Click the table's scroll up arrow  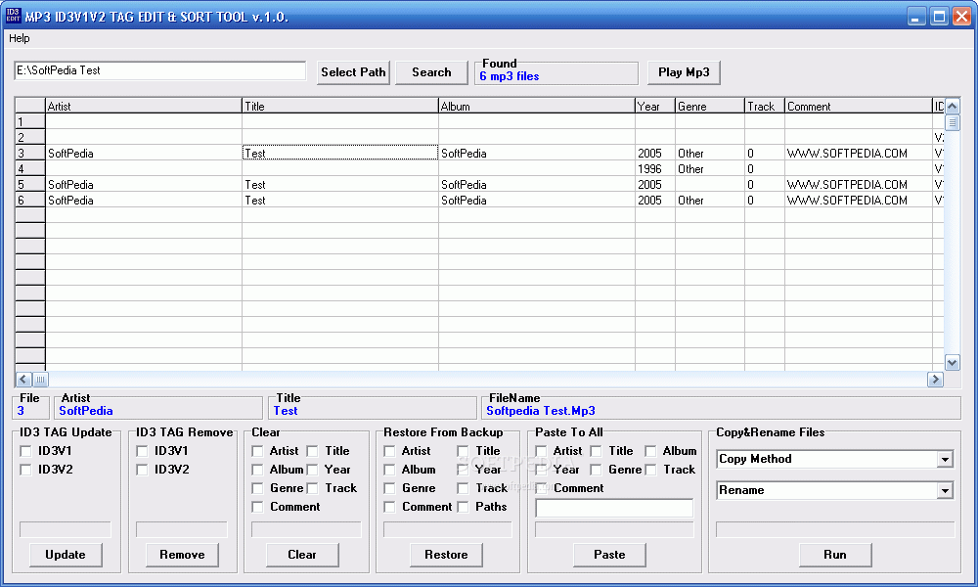[952, 106]
